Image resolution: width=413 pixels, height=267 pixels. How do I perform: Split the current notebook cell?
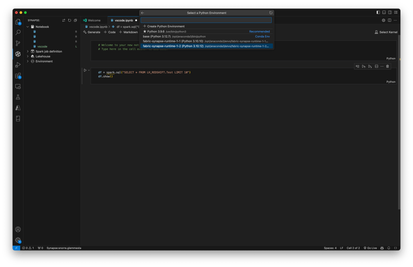click(376, 66)
